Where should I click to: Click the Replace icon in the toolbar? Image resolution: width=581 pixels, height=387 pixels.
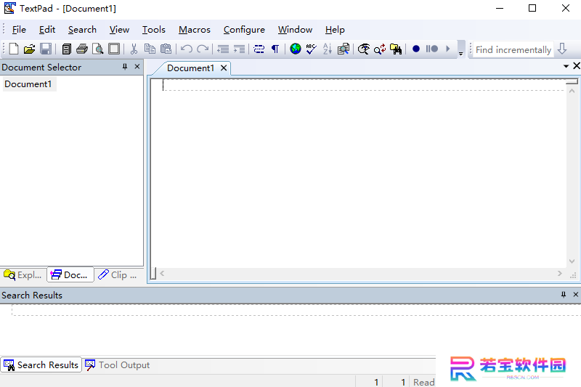pyautogui.click(x=380, y=49)
